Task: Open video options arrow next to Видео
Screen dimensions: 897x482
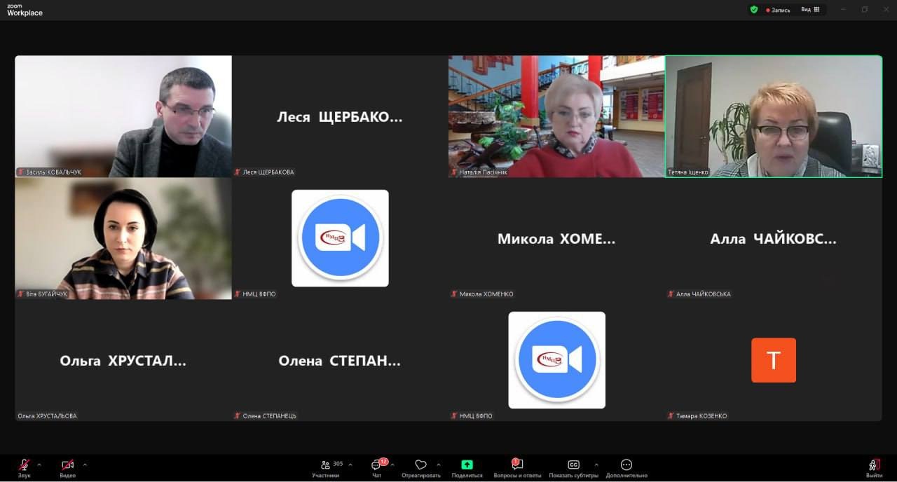Action: (x=85, y=464)
